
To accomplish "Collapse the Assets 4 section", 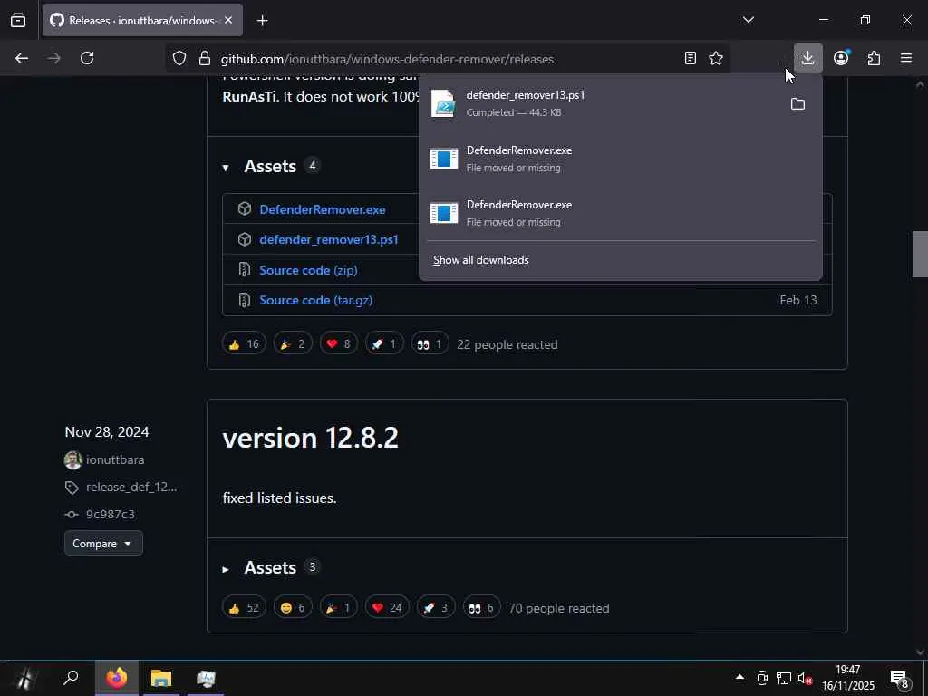I will coord(226,168).
